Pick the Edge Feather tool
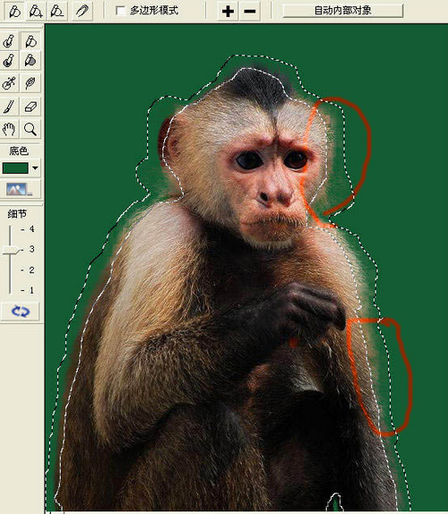The height and width of the screenshot is (514, 448). pos(30,83)
